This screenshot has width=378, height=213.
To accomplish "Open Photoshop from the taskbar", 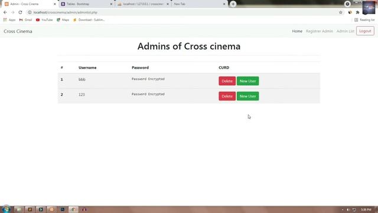I will 63,209.
